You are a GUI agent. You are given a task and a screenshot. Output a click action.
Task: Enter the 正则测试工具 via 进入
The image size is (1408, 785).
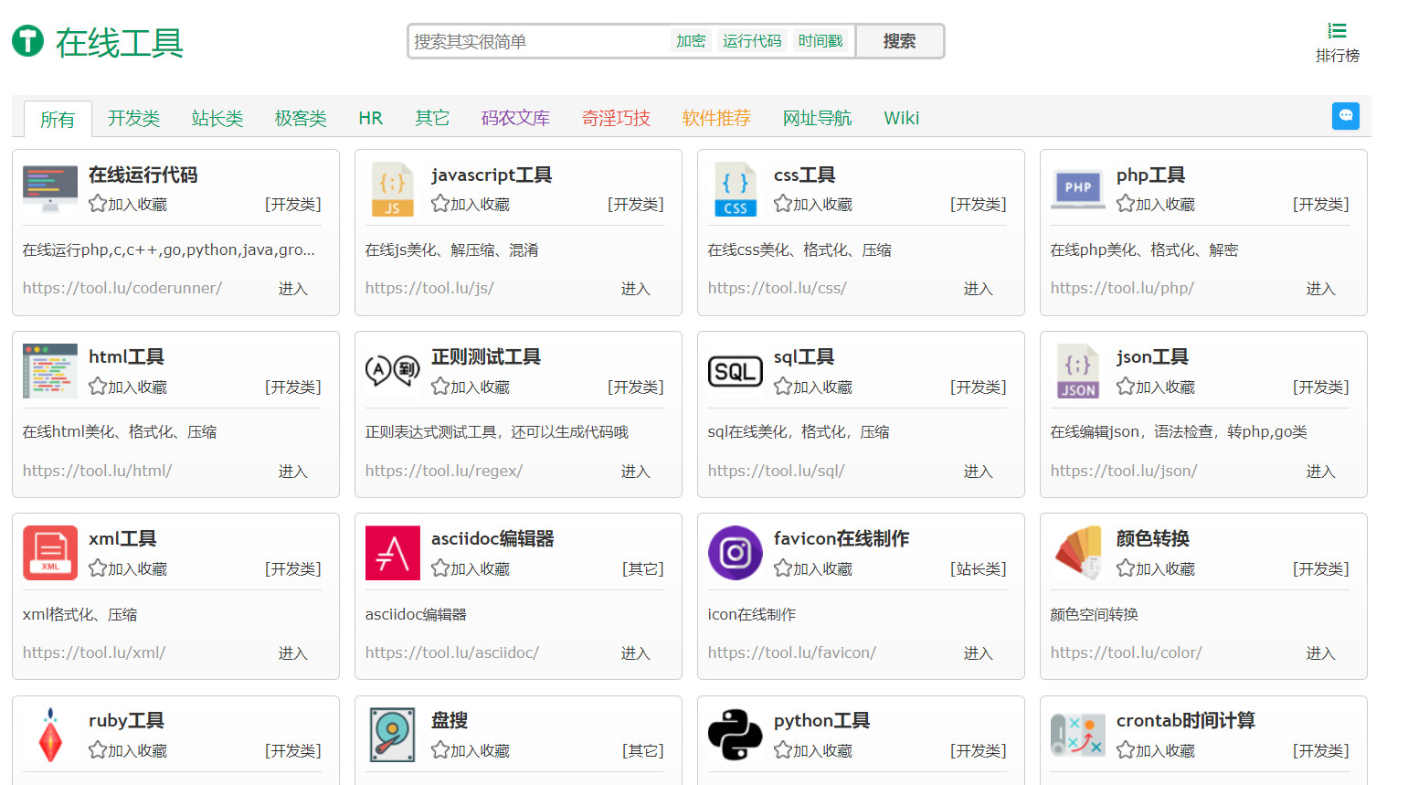(x=635, y=472)
